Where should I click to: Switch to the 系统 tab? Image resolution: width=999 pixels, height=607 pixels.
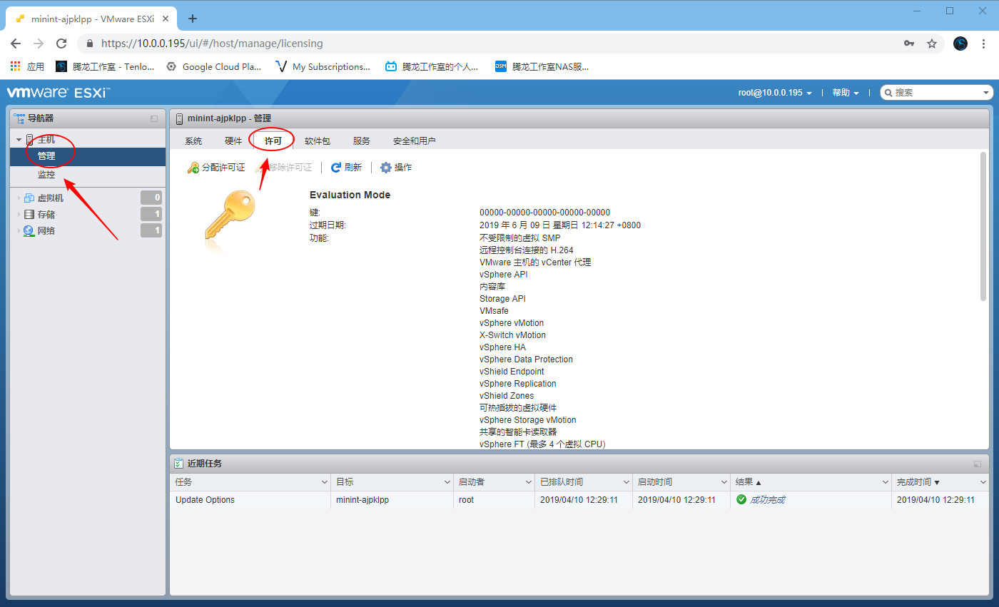193,141
